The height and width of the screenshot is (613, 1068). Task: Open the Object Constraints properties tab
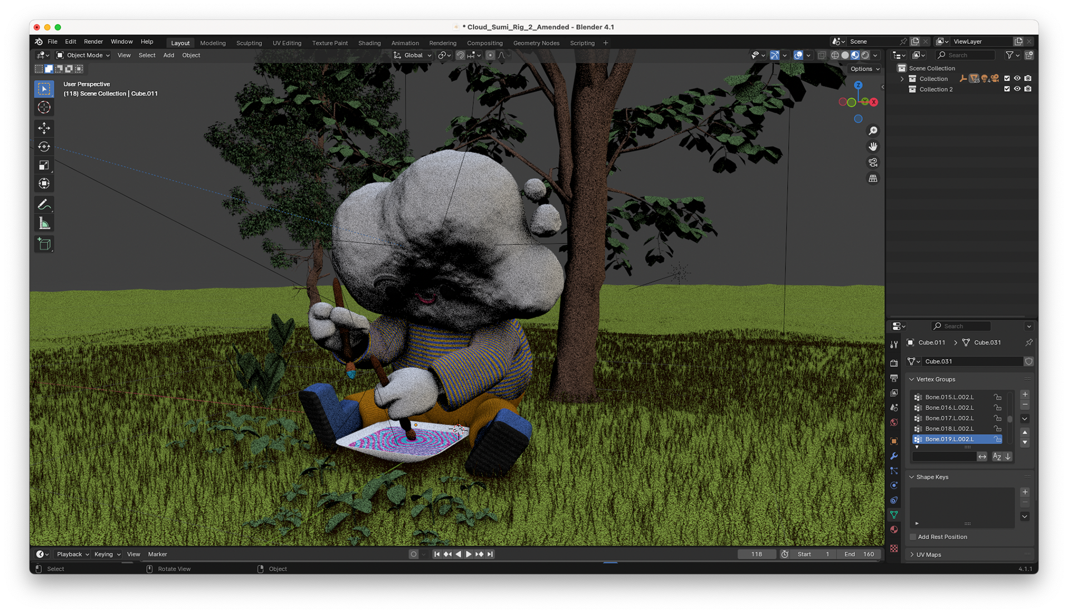pyautogui.click(x=894, y=500)
